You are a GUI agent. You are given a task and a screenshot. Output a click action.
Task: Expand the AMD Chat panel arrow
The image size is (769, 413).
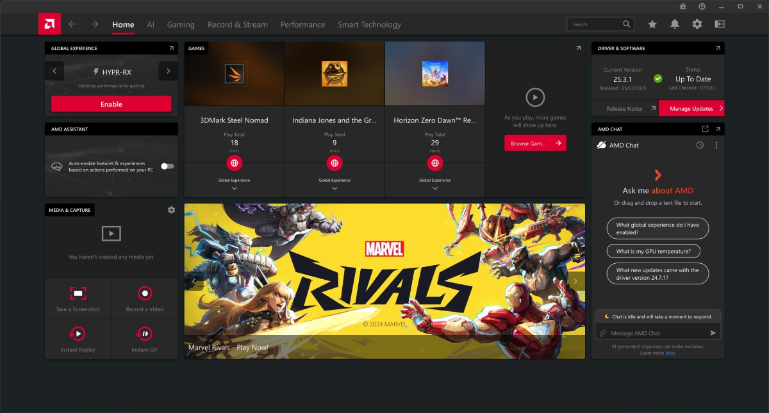[x=718, y=129]
